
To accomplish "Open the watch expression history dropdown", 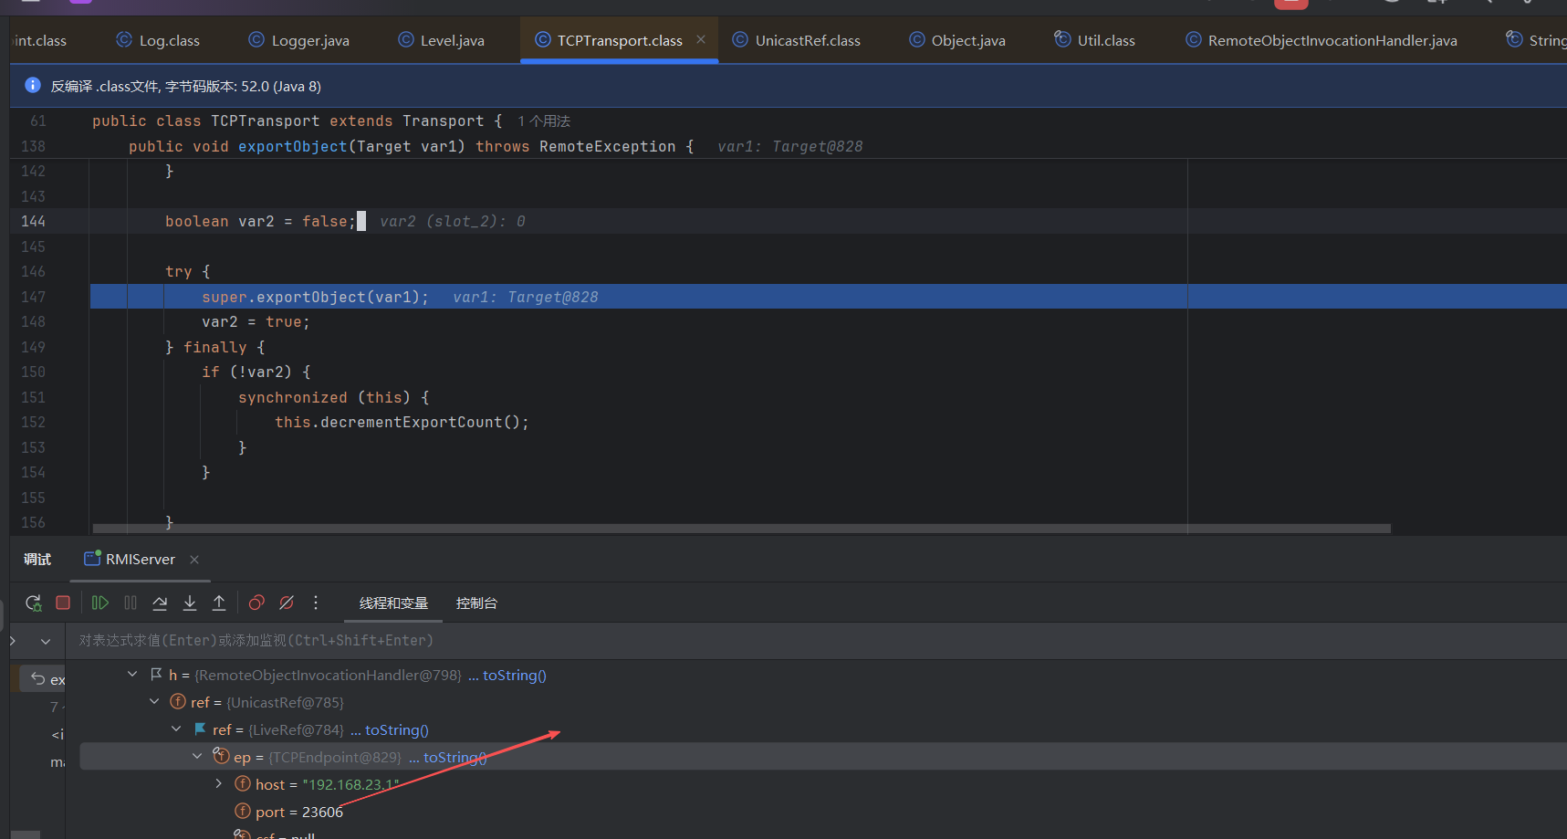I will 46,641.
